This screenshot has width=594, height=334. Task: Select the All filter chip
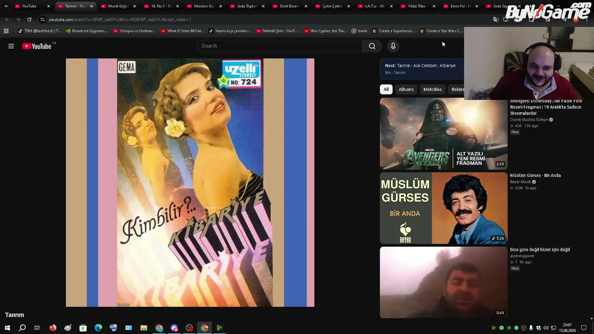click(386, 89)
